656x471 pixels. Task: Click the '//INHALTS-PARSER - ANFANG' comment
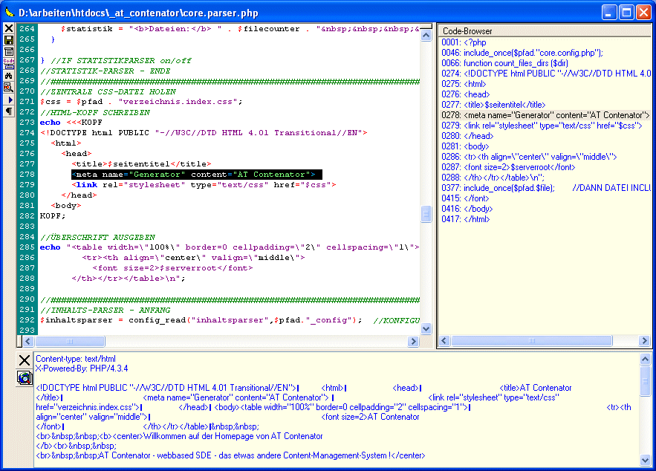point(105,310)
